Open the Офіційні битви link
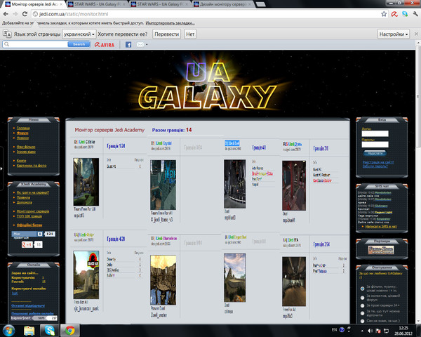This screenshot has width=421, height=337. pyautogui.click(x=29, y=225)
